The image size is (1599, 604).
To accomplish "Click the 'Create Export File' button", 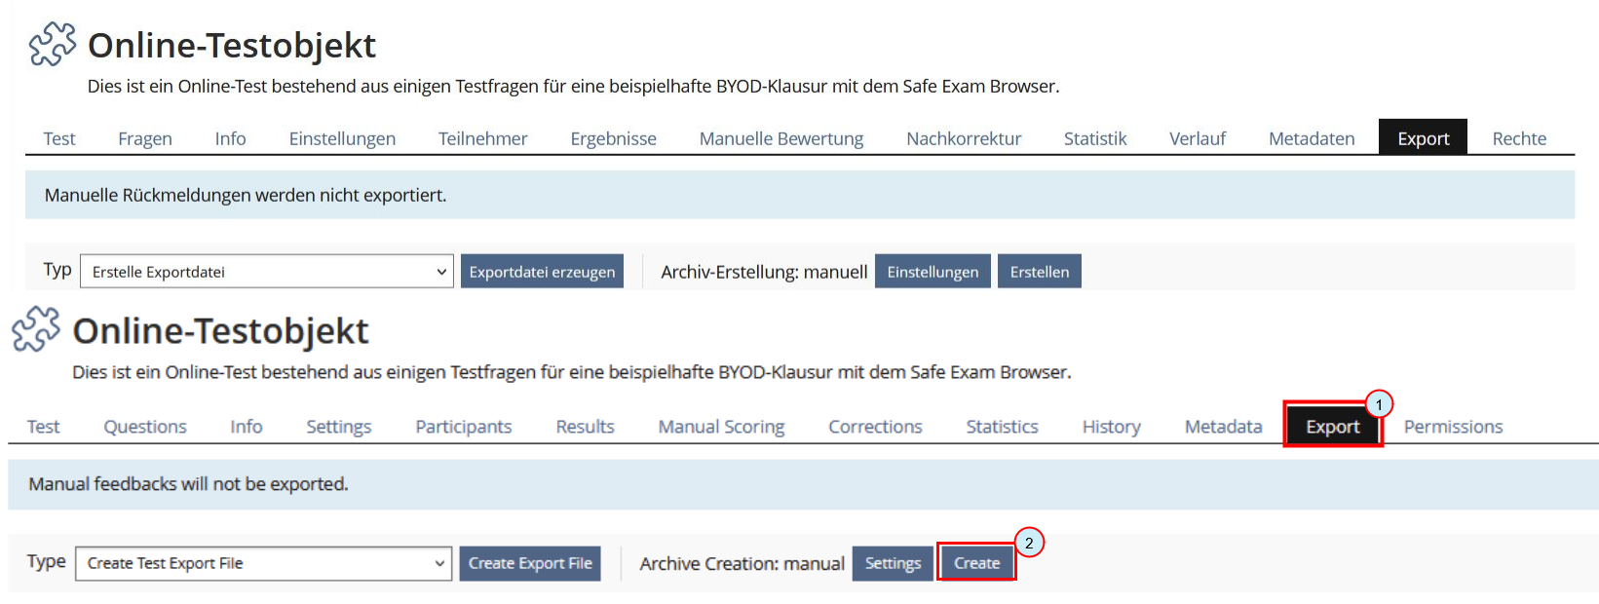I will [x=529, y=563].
